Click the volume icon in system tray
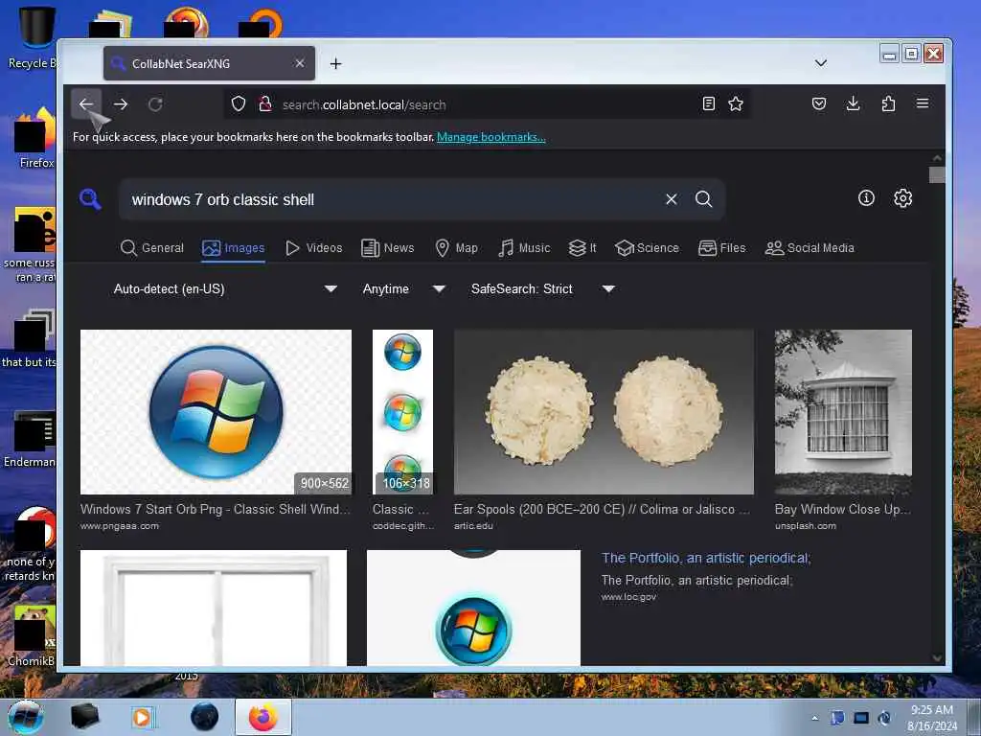 click(x=884, y=718)
